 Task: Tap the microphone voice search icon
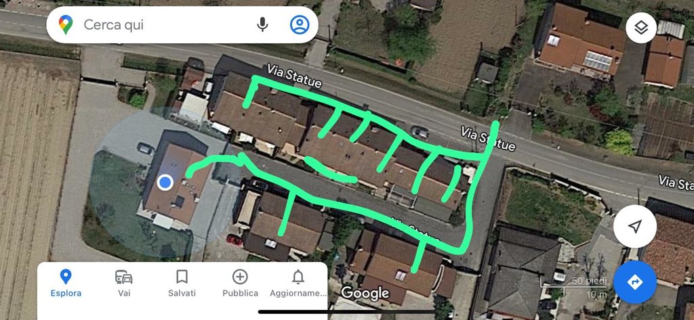[262, 25]
